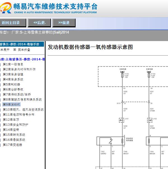Open 第12章车顶
168x169 pixels.
click(x=11, y=120)
